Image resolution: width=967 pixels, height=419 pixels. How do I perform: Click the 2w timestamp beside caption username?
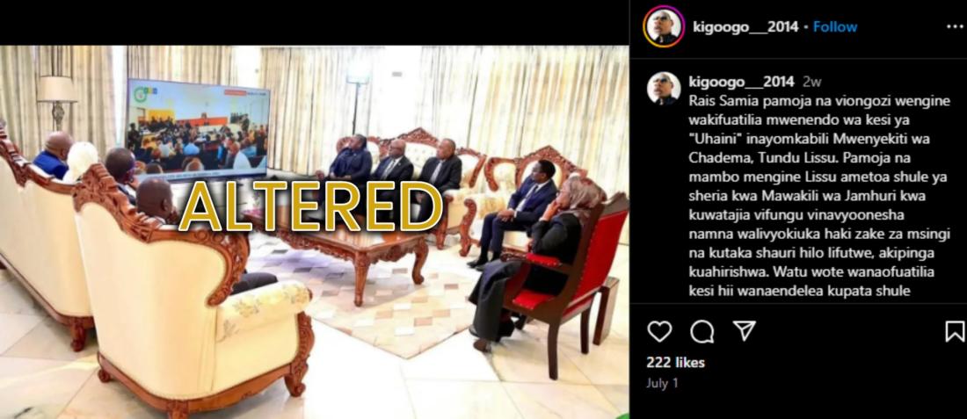click(811, 82)
